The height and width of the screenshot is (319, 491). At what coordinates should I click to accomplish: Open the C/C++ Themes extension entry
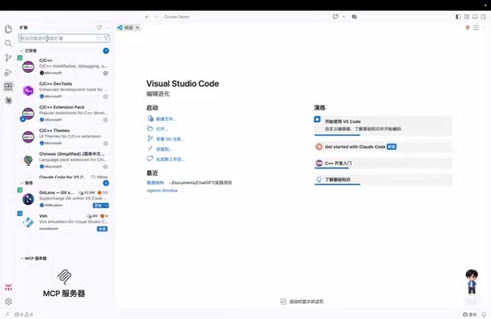coord(64,136)
